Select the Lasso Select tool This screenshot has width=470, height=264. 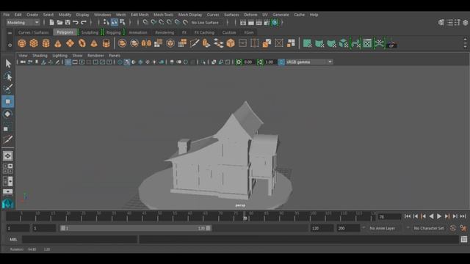click(8, 76)
